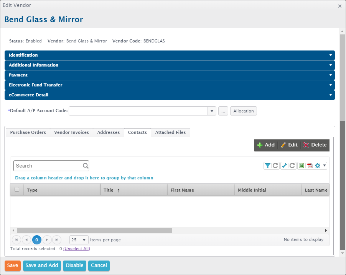The width and height of the screenshot is (346, 275).
Task: Close the Edit Vendor dialog
Action: 340,6
